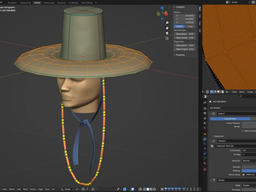Screen dimensions: 256x192
Task: Select Global transform orientation button
Action: (179, 26)
